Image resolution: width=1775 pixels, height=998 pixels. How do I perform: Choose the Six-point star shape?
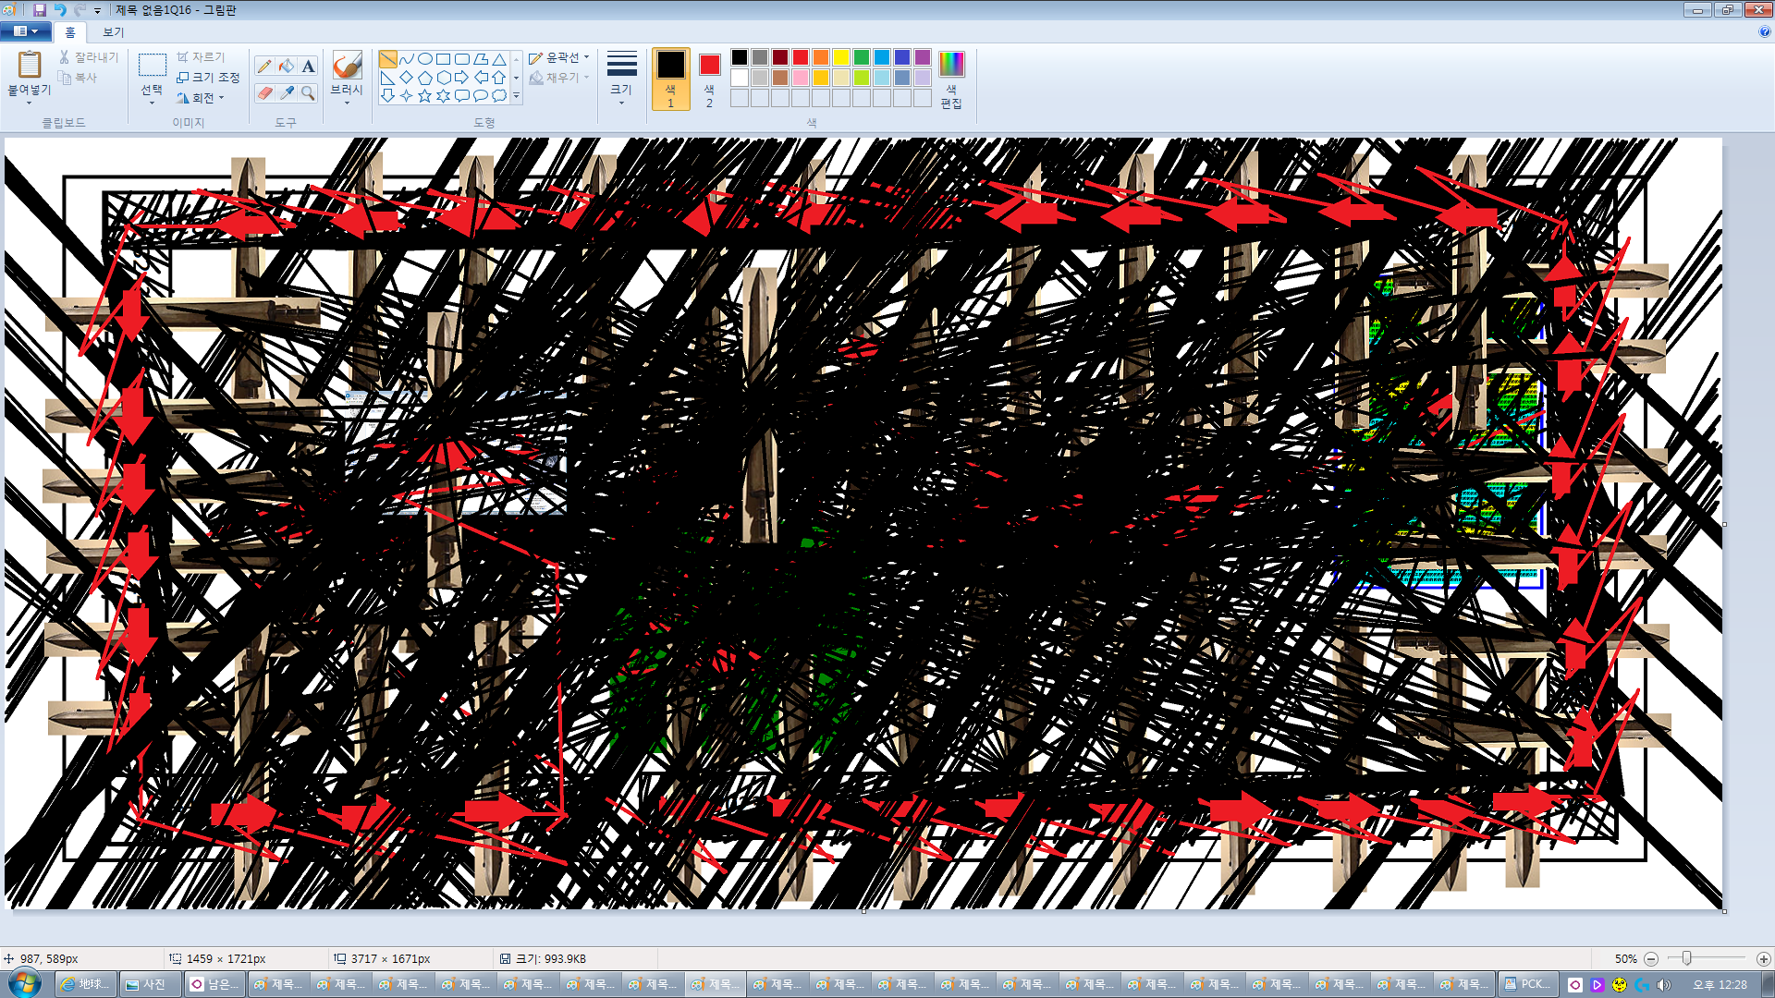pos(444,95)
